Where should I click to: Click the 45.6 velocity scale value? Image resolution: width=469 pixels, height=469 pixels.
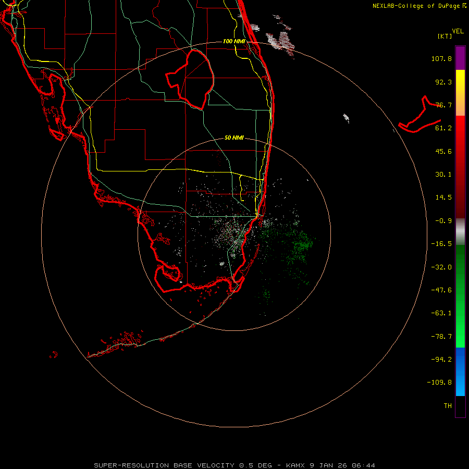pos(443,151)
